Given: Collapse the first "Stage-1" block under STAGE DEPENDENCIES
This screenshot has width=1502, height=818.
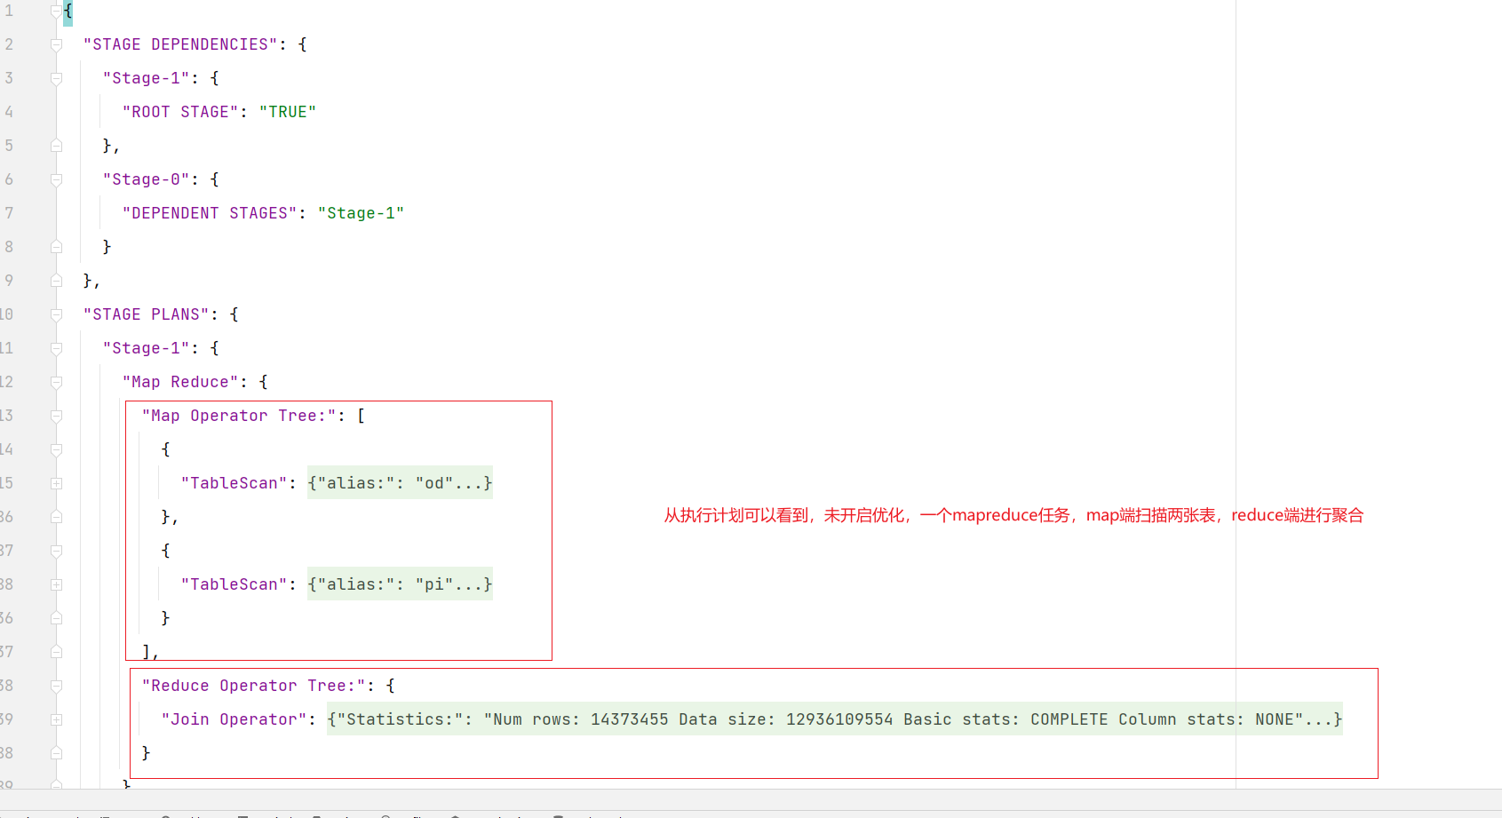Looking at the screenshot, I should 56,78.
